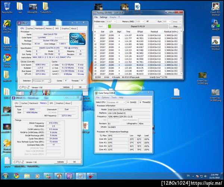The height and width of the screenshot is (187, 224).
Task: Click LinX results list vertical scrollbar
Action: pyautogui.click(x=181, y=52)
